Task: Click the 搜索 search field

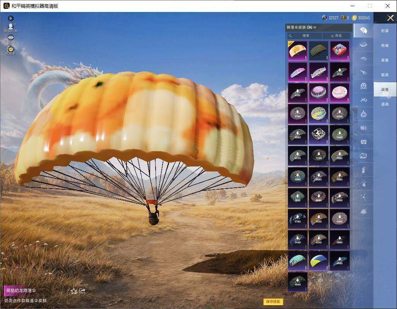Action: (305, 36)
